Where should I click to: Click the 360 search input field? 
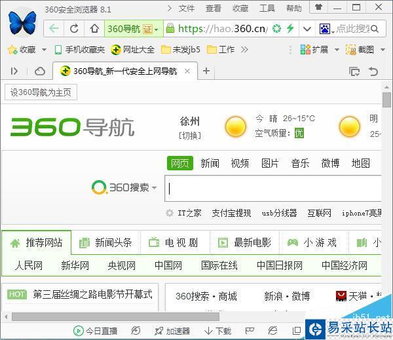coord(273,189)
